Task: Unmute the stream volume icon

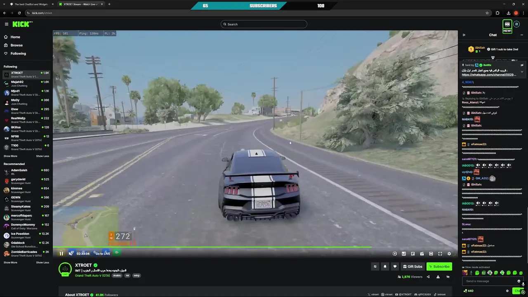Action: [x=71, y=254]
